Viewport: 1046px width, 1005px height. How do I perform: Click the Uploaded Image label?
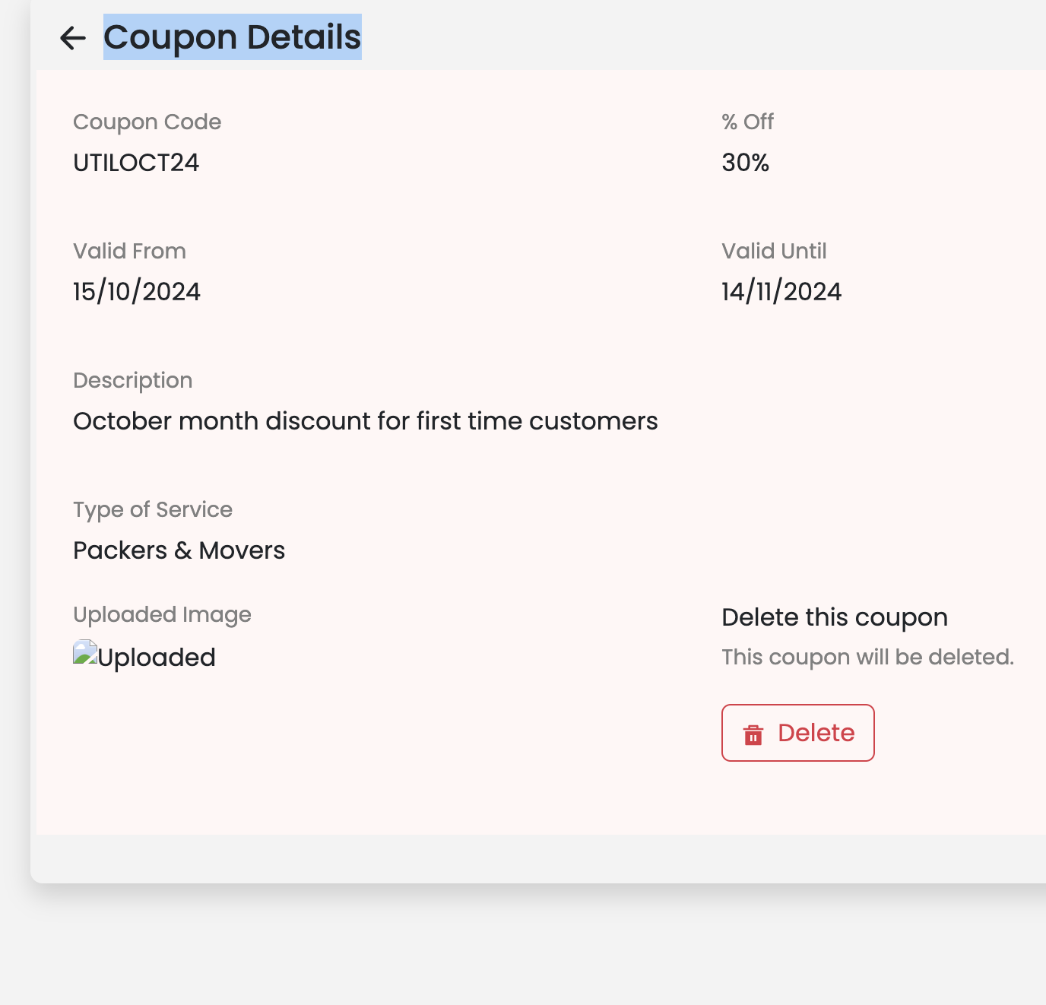click(162, 614)
